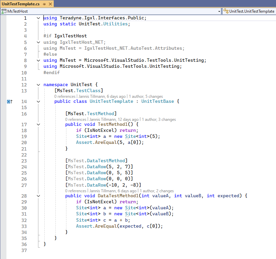Open 'Jannis Tillmann, 12 days ago' CodeLens

114,119
